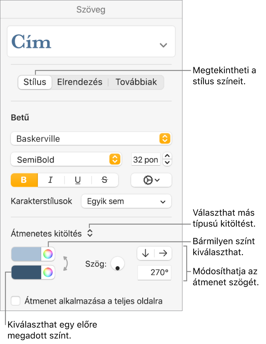Switch to the Továbbiak tab
This screenshot has height=344, width=266.
(136, 82)
